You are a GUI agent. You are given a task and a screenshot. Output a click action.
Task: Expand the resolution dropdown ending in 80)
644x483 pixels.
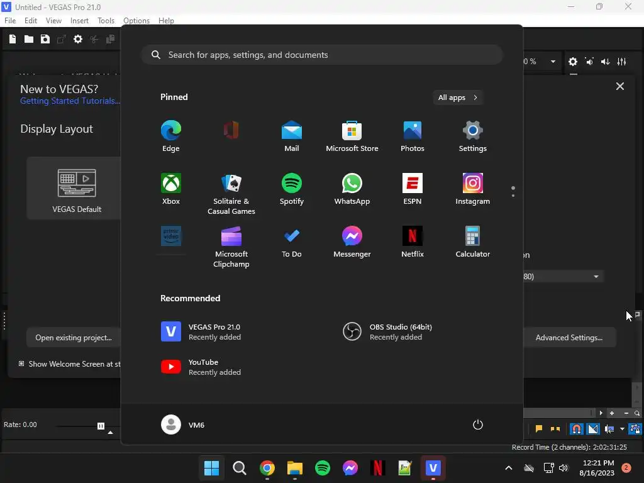(x=596, y=277)
